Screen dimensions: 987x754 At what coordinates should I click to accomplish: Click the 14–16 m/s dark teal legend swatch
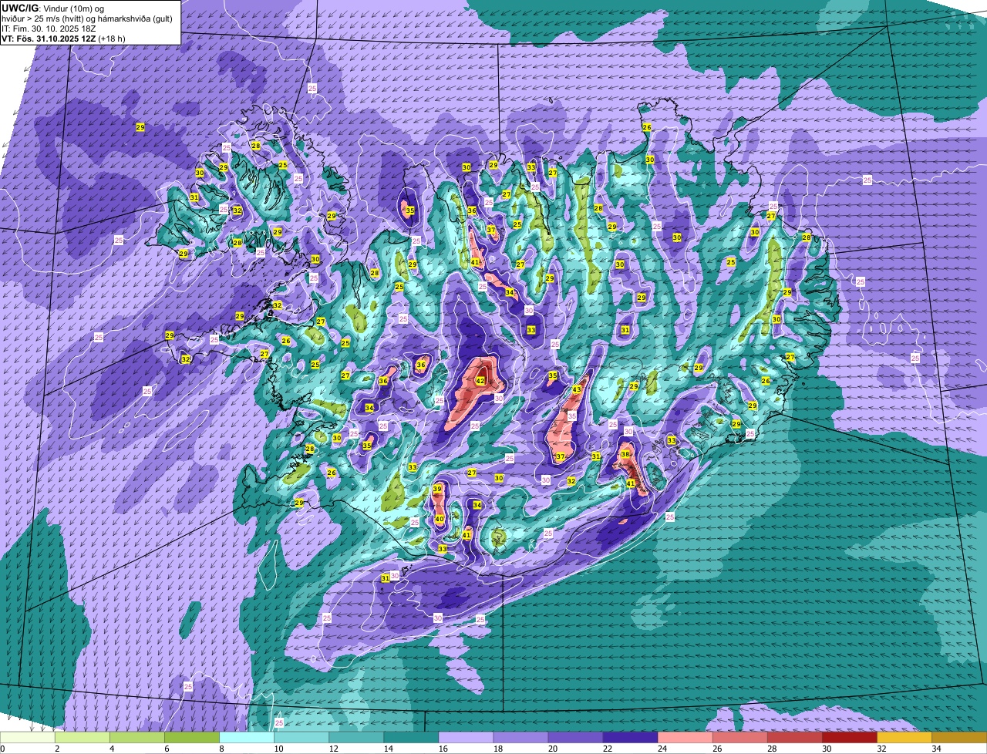click(411, 738)
